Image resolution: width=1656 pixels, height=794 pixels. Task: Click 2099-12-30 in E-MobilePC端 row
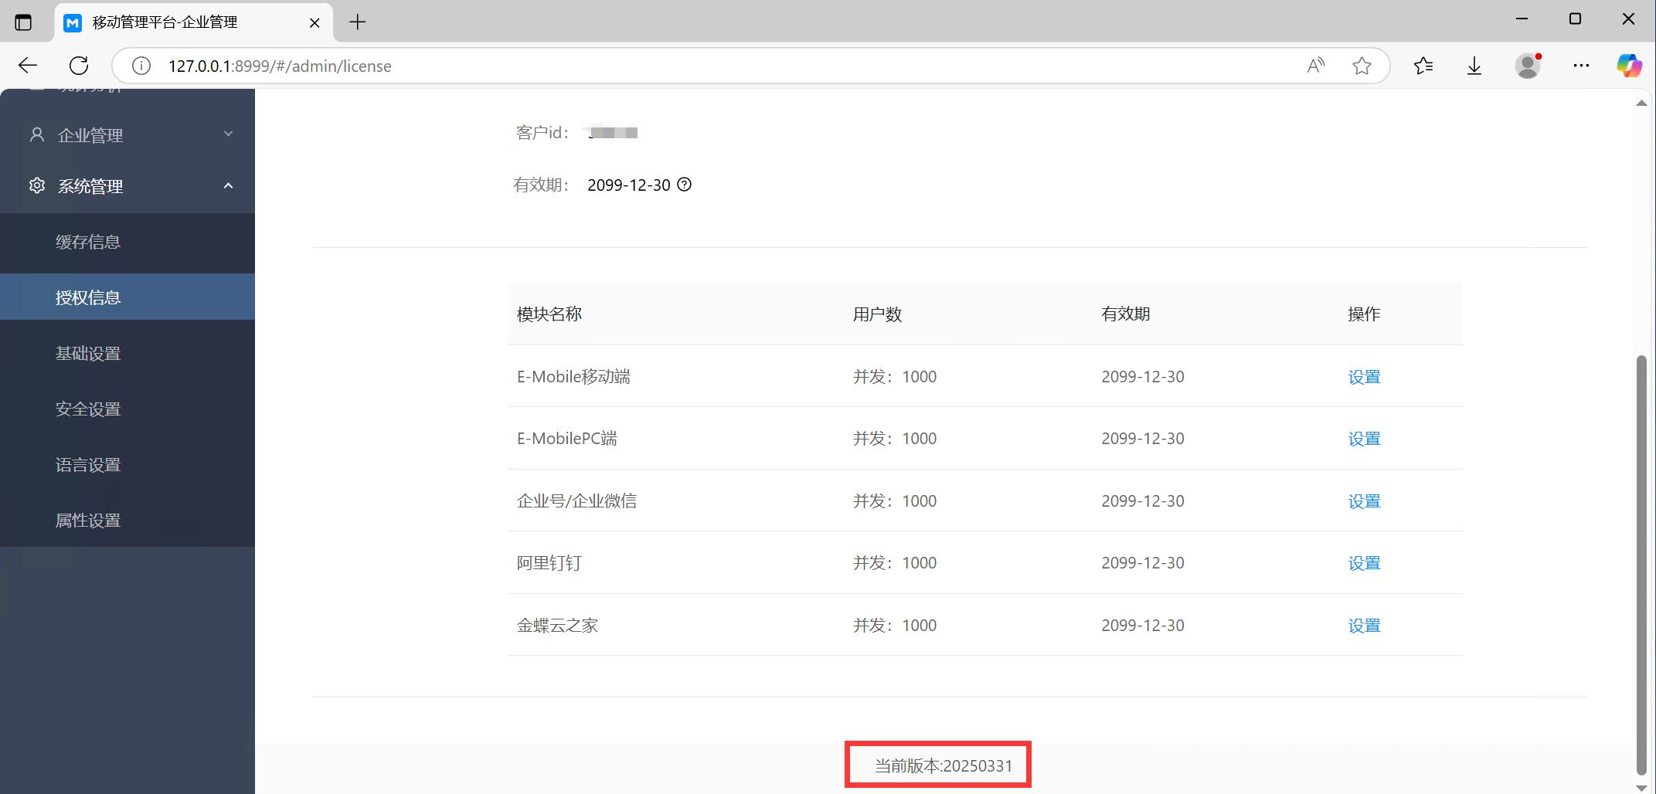[x=1143, y=439]
